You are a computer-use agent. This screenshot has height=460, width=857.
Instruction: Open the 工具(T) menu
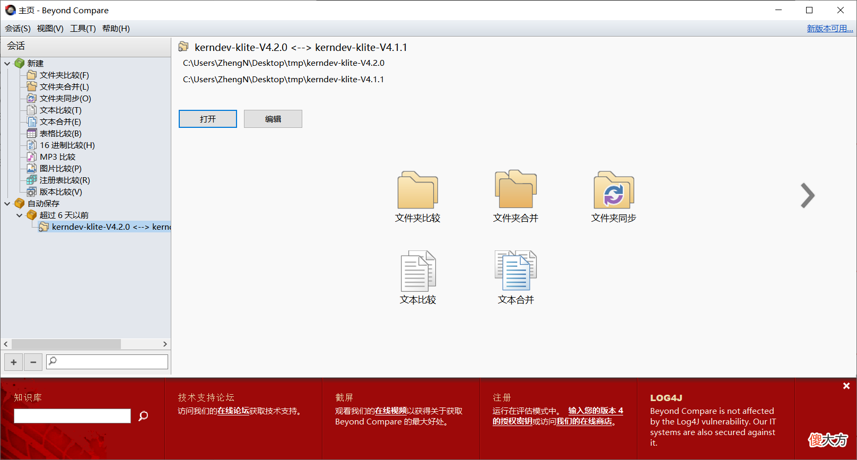83,29
